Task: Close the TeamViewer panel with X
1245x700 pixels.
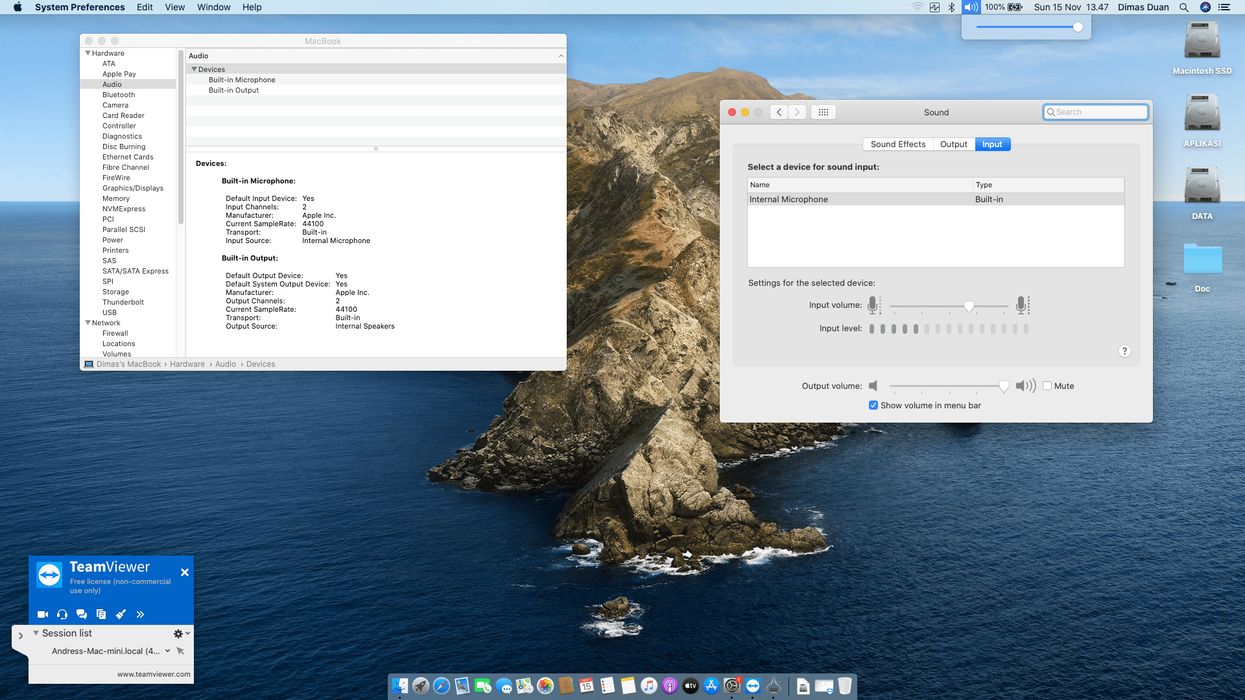Action: coord(185,572)
